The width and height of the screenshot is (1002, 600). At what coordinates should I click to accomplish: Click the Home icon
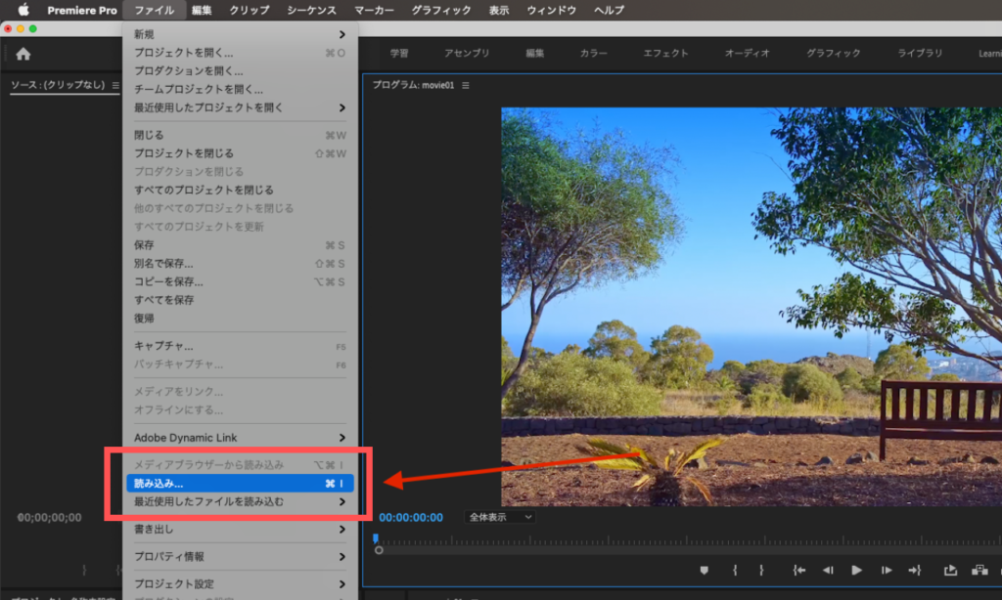click(23, 55)
